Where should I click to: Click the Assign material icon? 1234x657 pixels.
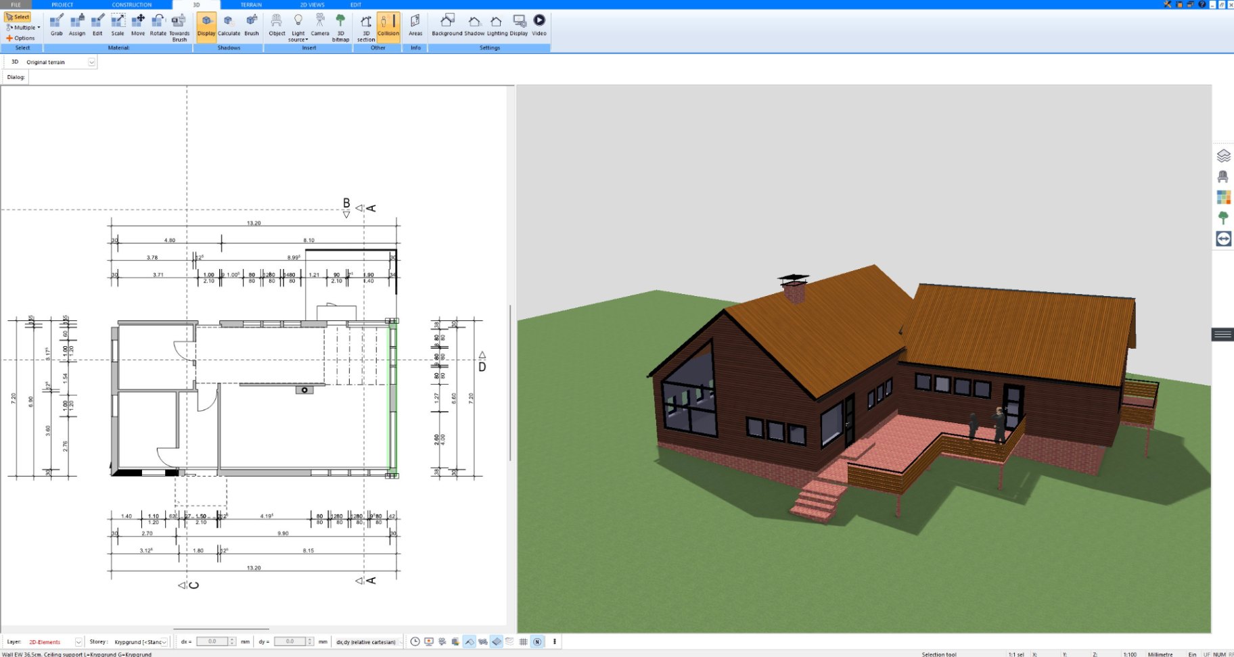[x=77, y=24]
